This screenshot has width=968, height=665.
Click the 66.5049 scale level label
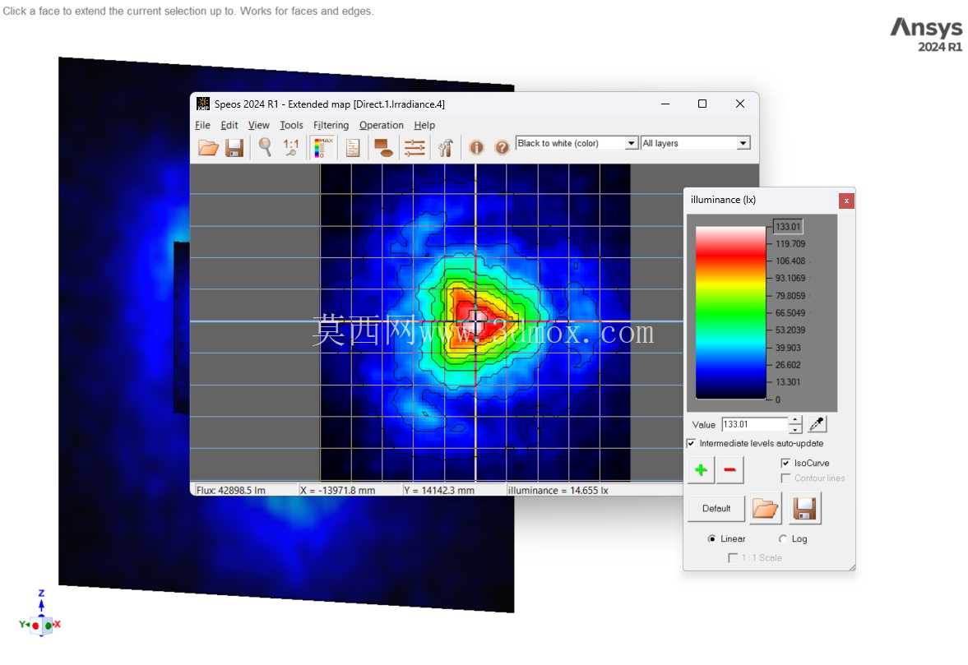790,312
